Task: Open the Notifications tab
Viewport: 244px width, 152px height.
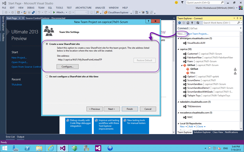Action: coord(231,132)
